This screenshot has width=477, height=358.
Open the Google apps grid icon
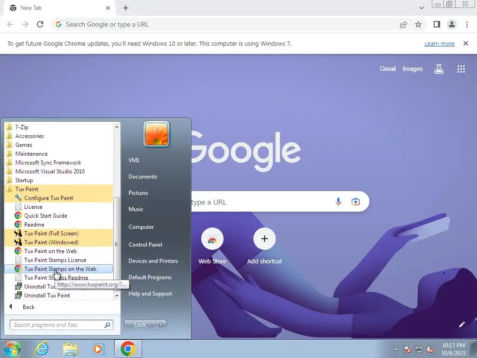click(x=461, y=69)
